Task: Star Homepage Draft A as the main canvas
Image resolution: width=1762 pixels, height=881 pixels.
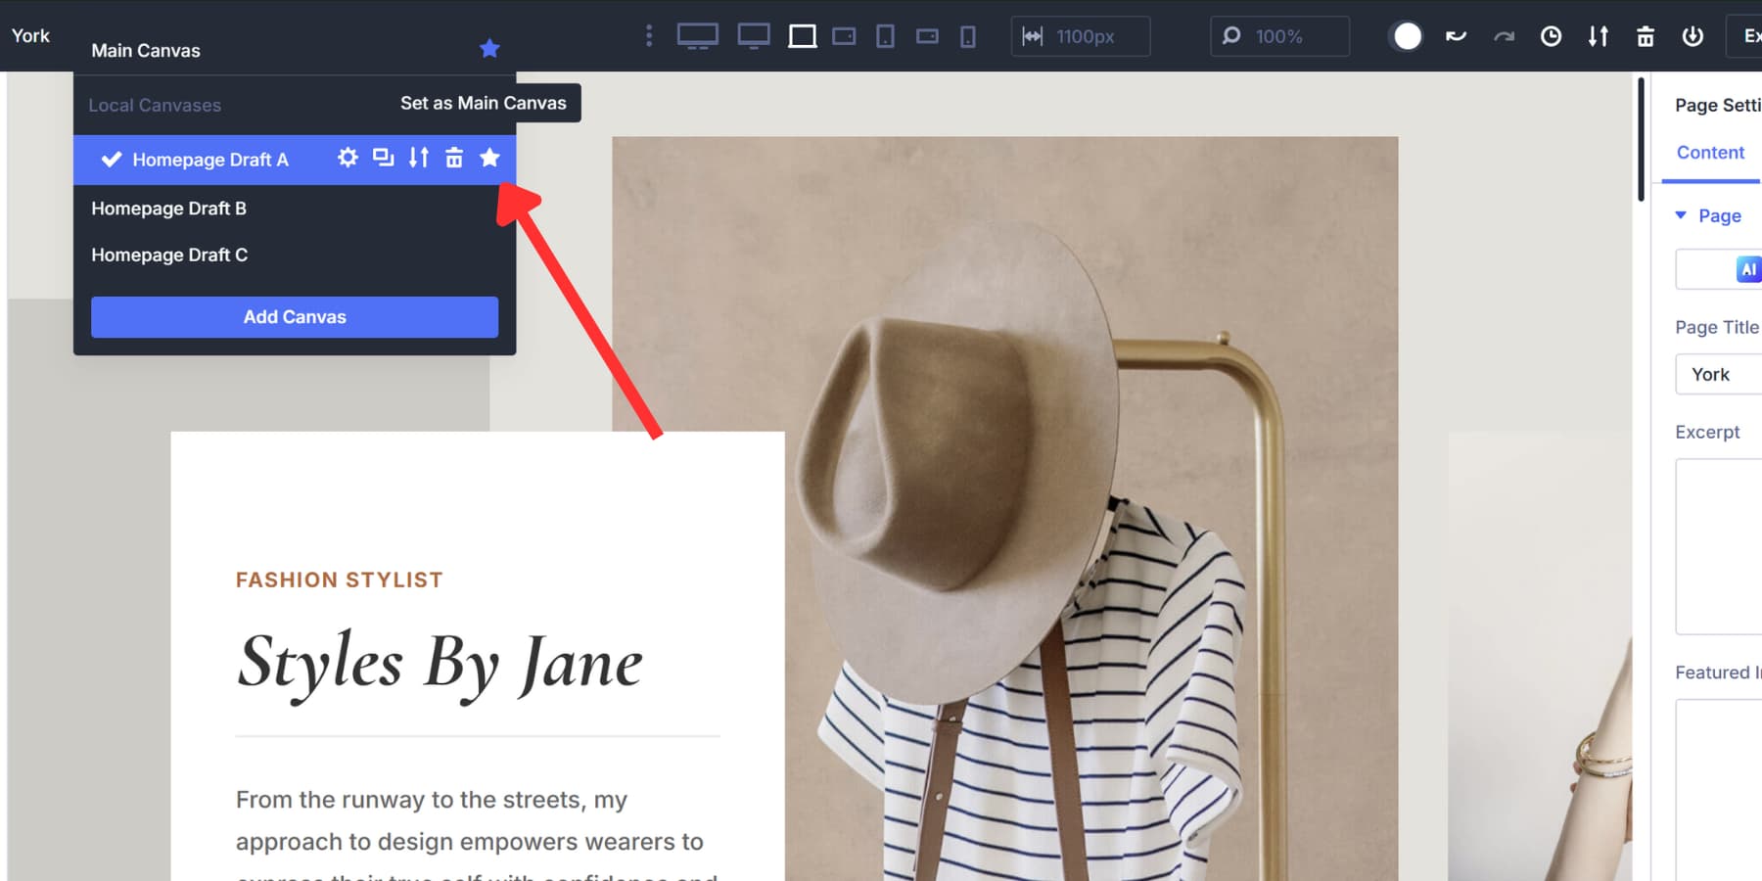Action: click(489, 158)
